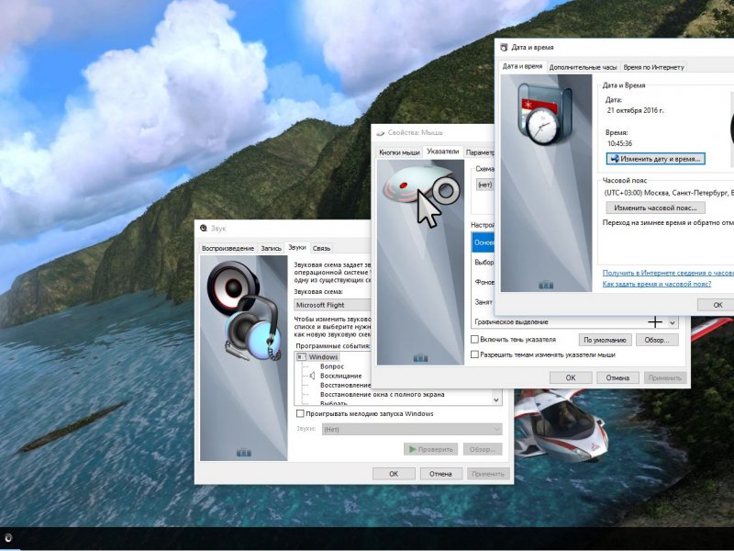
Task: Switch to the Кнопки мыши tab
Action: tap(399, 152)
